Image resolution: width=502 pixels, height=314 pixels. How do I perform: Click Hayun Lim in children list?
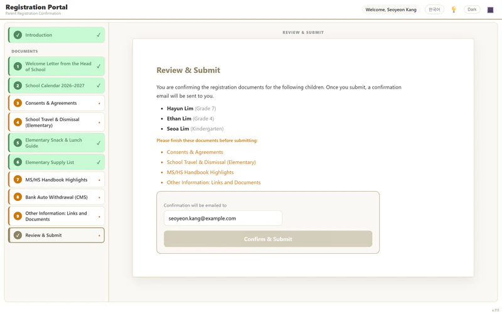pyautogui.click(x=180, y=109)
